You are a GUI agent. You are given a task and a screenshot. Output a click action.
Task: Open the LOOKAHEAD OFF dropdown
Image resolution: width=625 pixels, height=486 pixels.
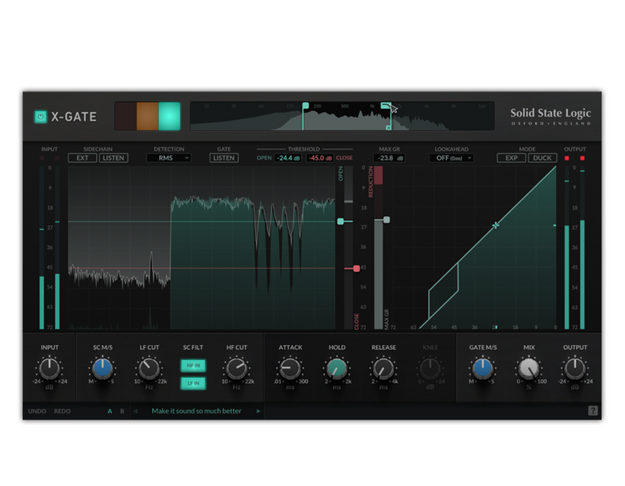(451, 158)
